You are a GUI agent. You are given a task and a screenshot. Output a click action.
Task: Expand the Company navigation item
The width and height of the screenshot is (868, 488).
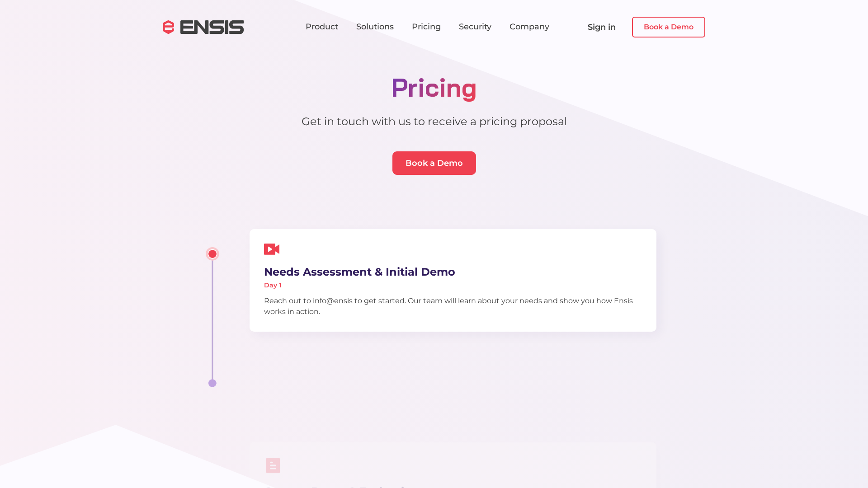coord(529,27)
